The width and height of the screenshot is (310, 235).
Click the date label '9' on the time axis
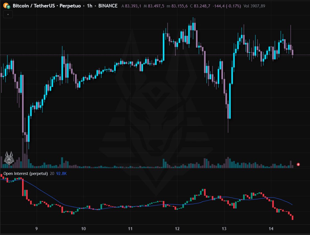37,229
